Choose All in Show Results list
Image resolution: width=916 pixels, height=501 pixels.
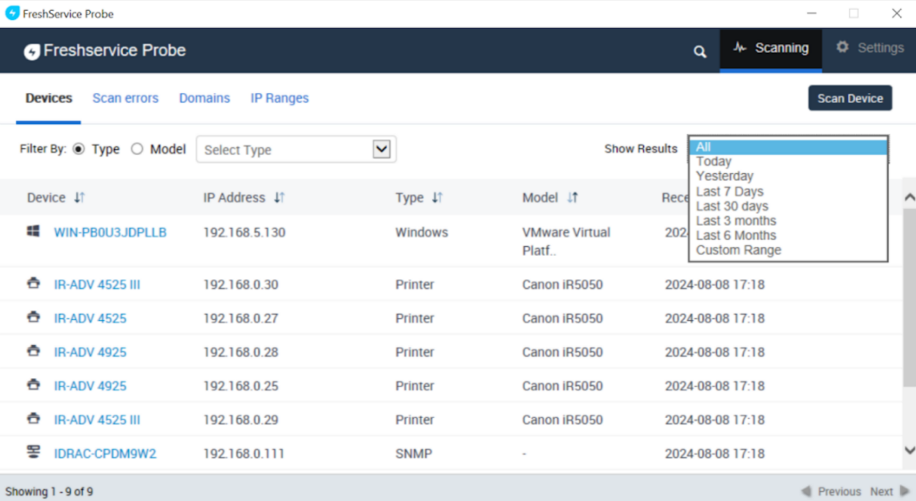point(788,147)
